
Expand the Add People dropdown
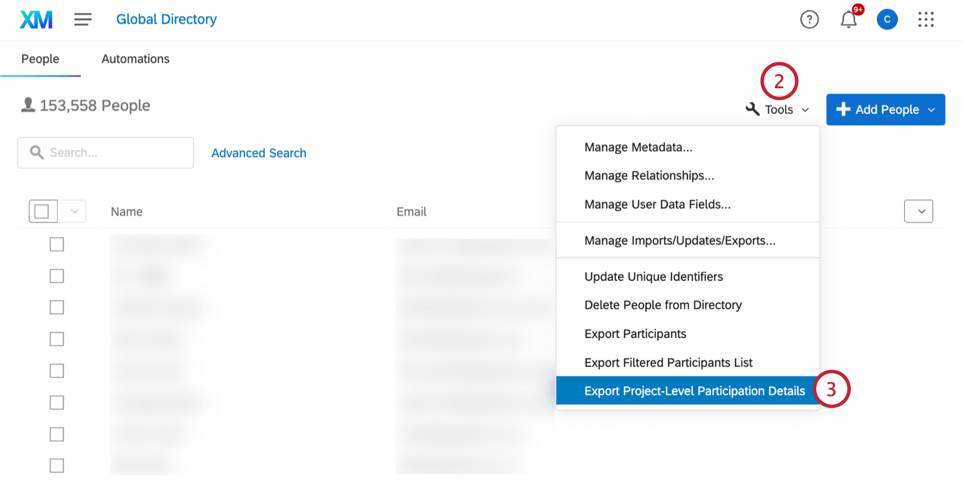tap(931, 110)
